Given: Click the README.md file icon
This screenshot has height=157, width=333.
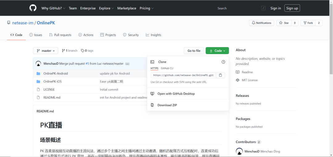Looking at the screenshot, I should tap(38, 97).
